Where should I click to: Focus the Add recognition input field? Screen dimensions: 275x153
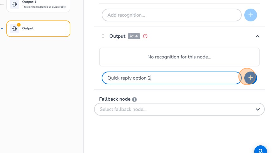pyautogui.click(x=171, y=15)
